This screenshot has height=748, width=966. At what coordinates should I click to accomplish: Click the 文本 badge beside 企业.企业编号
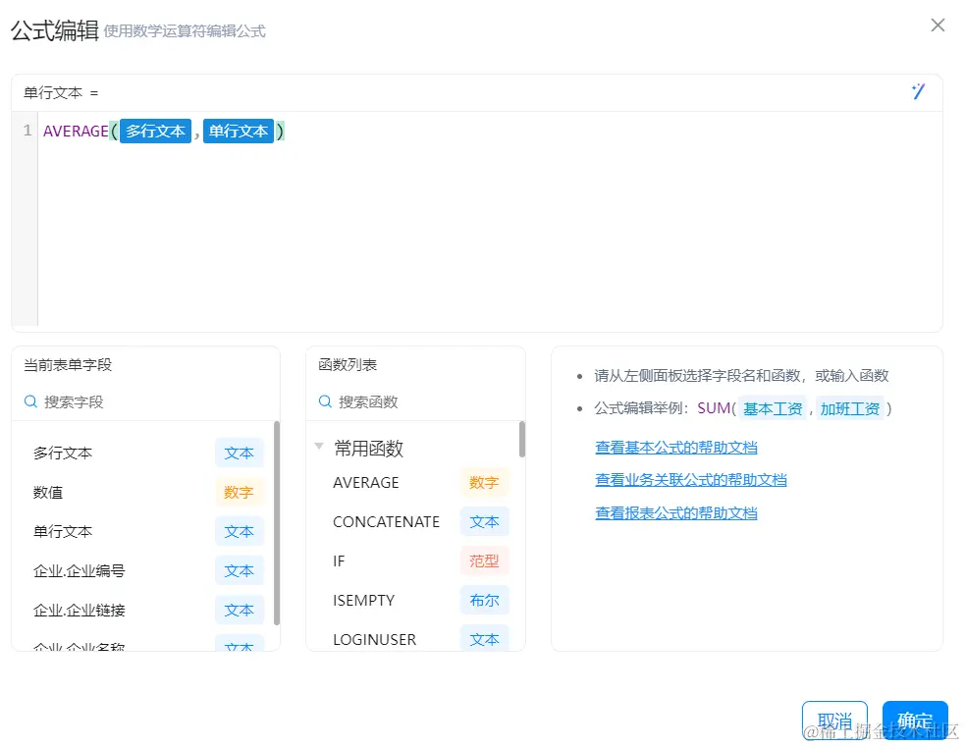point(239,571)
